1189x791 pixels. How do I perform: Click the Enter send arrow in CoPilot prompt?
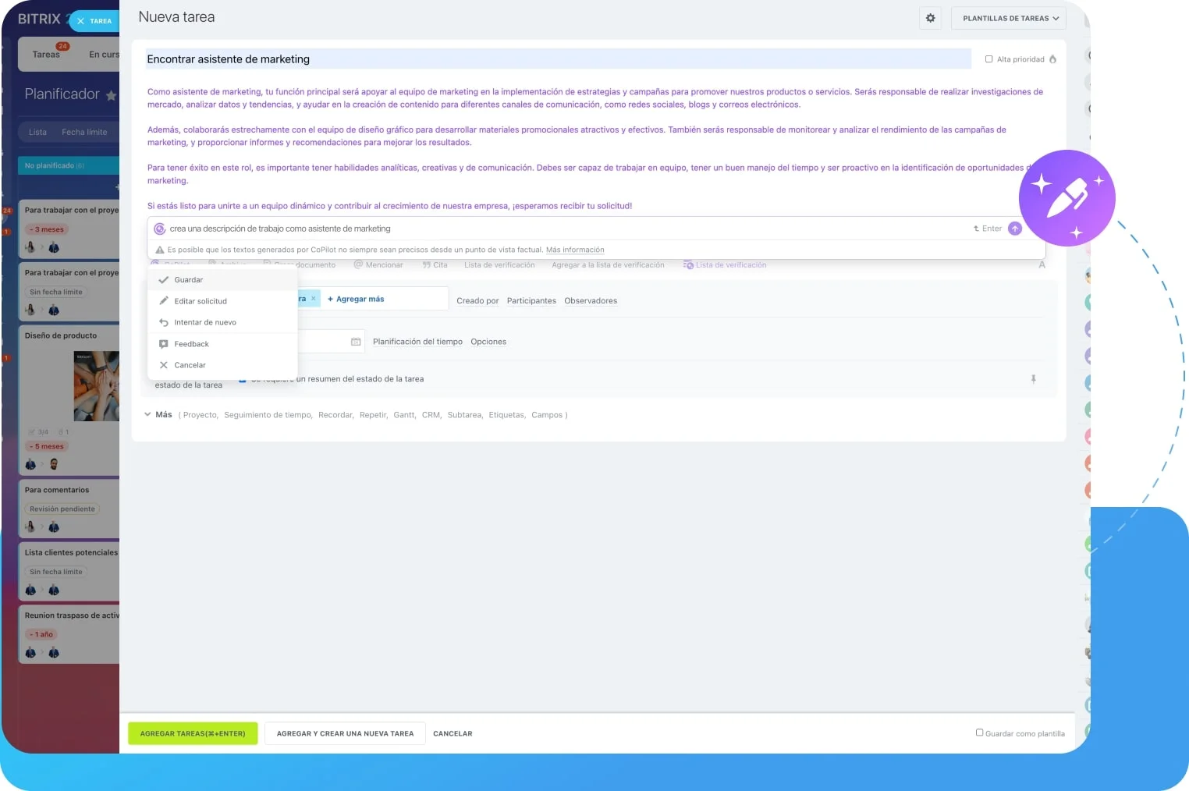(1015, 228)
